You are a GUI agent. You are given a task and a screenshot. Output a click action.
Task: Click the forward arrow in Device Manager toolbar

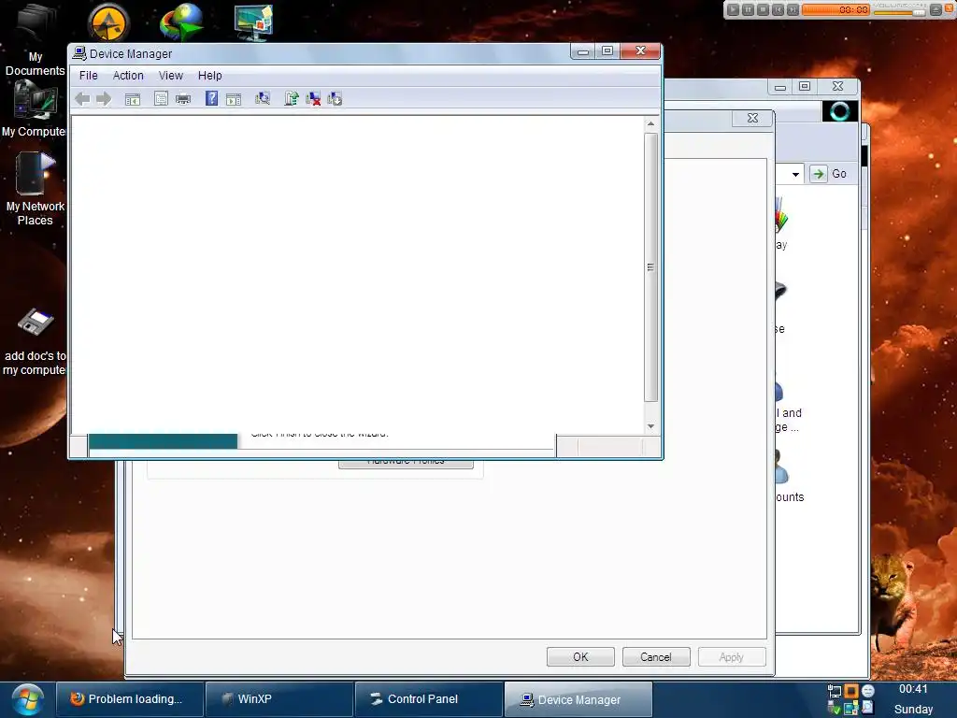coord(104,99)
